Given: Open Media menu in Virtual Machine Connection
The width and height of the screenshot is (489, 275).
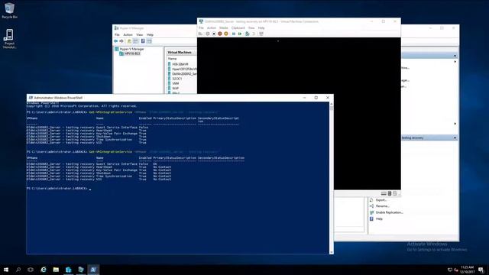Looking at the screenshot, I should click(x=224, y=27).
